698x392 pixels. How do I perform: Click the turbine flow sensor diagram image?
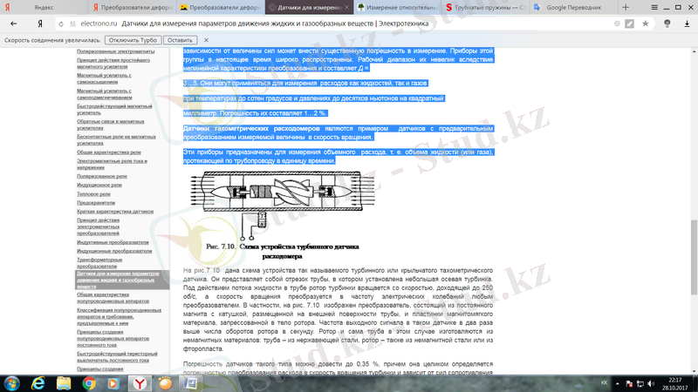(x=283, y=206)
